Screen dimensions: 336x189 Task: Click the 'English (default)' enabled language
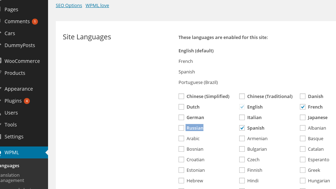(196, 51)
